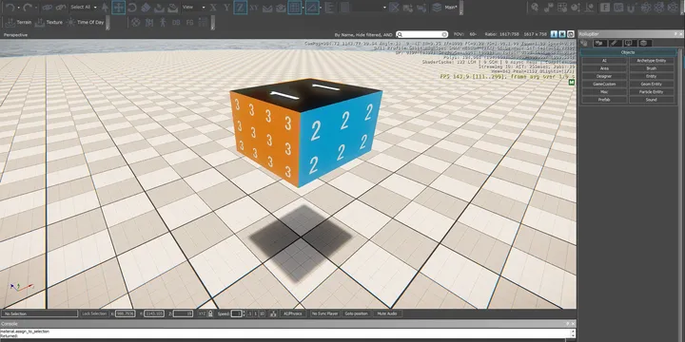This screenshot has height=342, width=685.
Task: Click the Z coordinate field
Action: click(183, 313)
